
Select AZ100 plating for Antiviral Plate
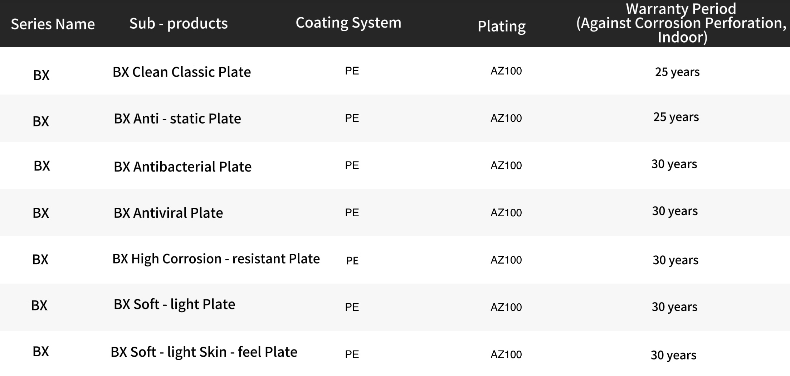click(506, 213)
